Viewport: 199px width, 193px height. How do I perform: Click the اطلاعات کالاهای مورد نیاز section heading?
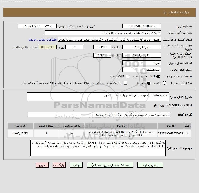[172, 105]
